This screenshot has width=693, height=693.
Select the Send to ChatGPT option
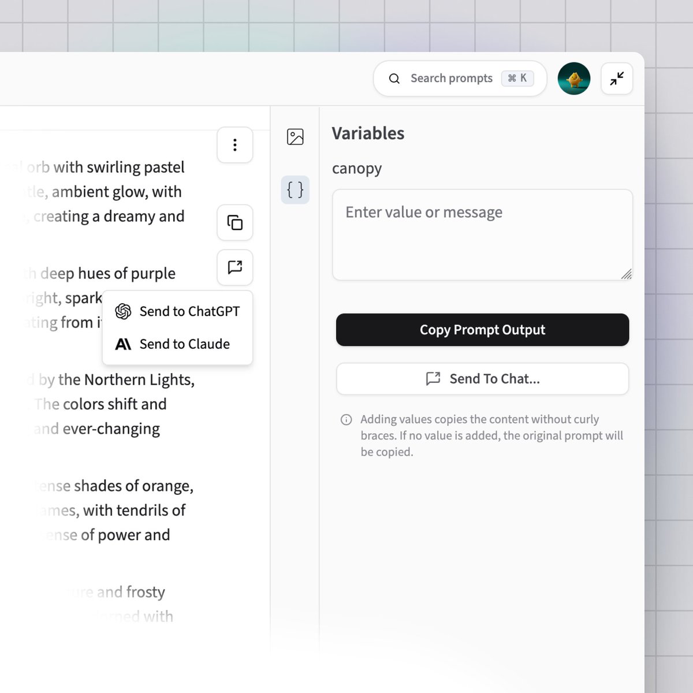pos(191,311)
